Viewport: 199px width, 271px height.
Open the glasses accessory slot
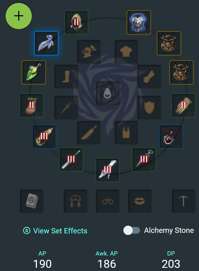click(x=108, y=201)
